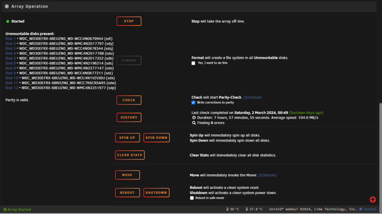The width and height of the screenshot is (382, 214).
Task: Click the 'Unmountable disks present:' heading
Action: 30,34
